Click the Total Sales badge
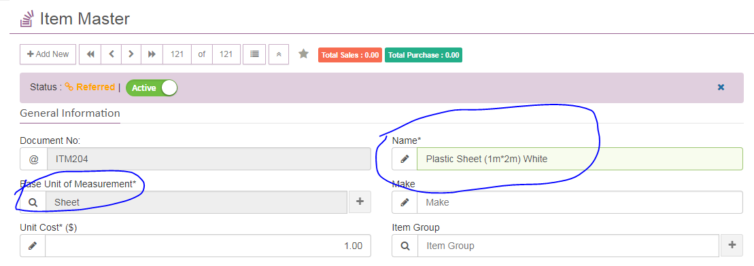 (x=349, y=55)
